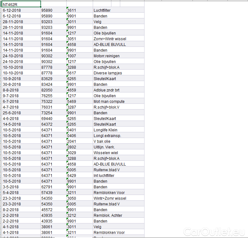This screenshot has width=248, height=238.
Task: Click the Longlife Klein cell
Action: click(x=105, y=130)
